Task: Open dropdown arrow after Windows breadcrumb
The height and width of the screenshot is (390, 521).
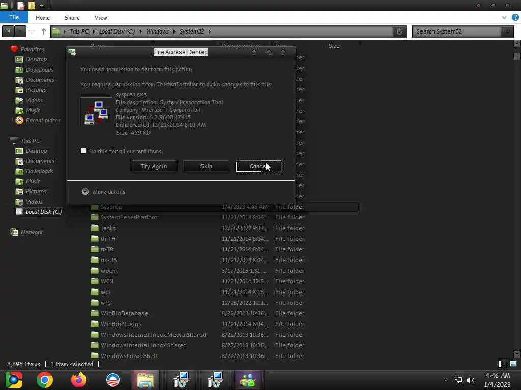Action: tap(174, 31)
